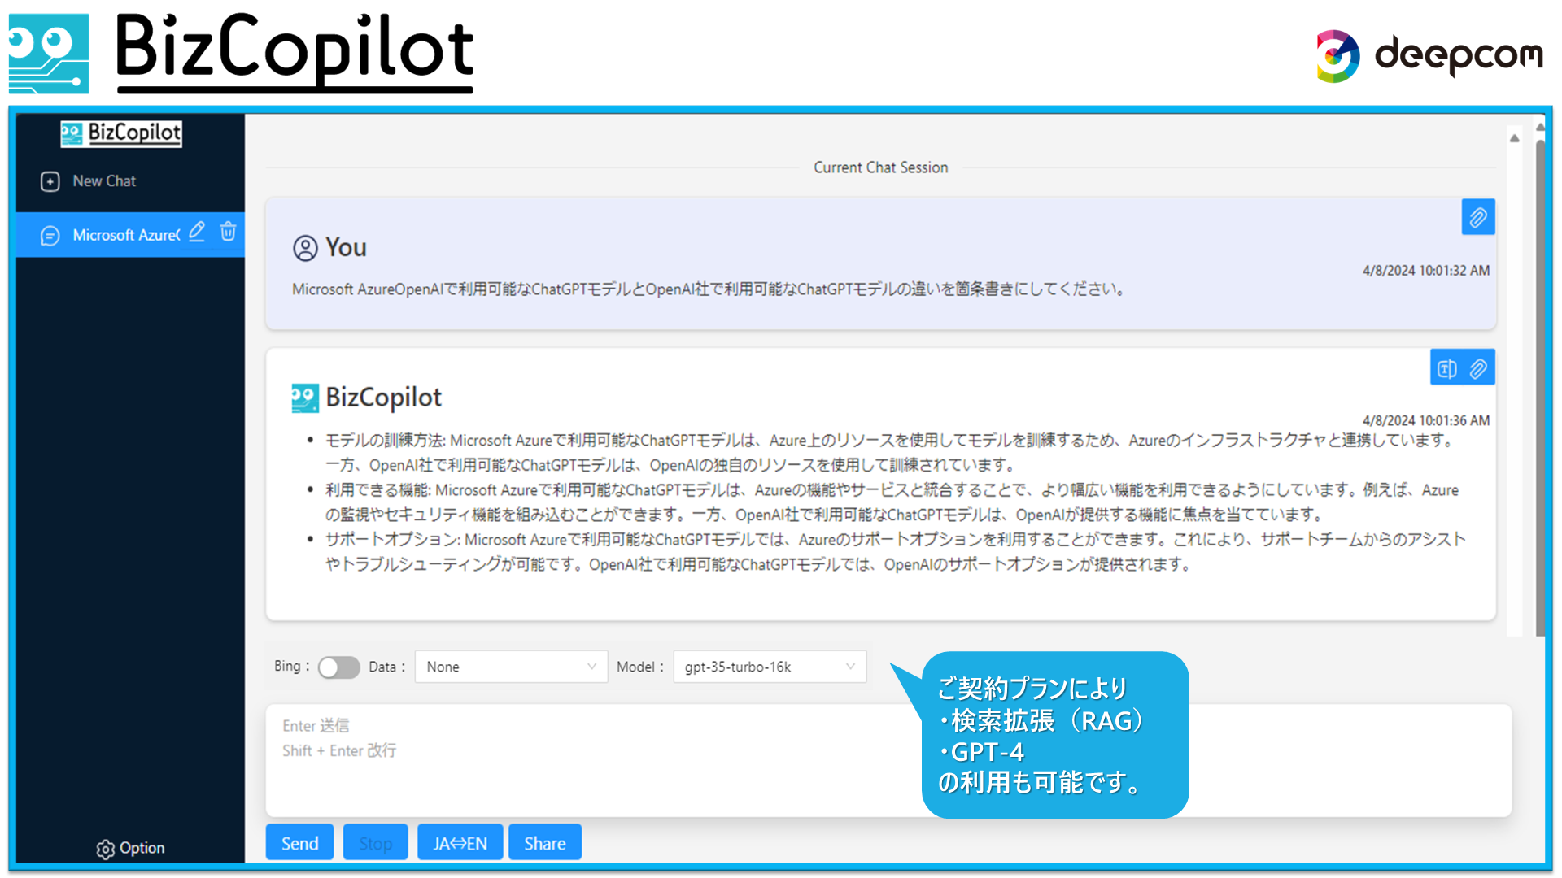Click the Model dropdown chevron arrow
Image resolution: width=1562 pixels, height=878 pixels.
pyautogui.click(x=850, y=667)
